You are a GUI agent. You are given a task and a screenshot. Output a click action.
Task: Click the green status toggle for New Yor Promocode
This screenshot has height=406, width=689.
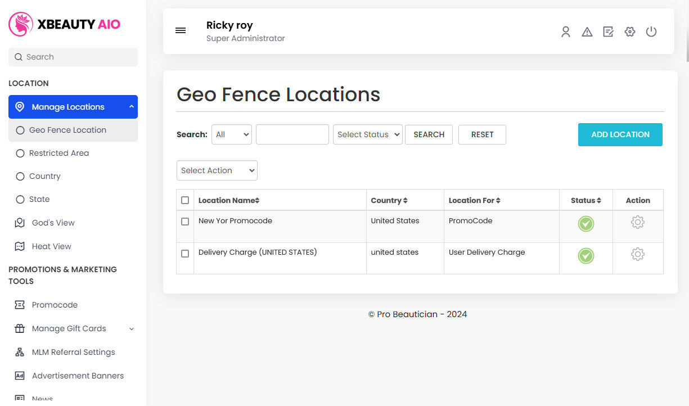click(x=586, y=223)
